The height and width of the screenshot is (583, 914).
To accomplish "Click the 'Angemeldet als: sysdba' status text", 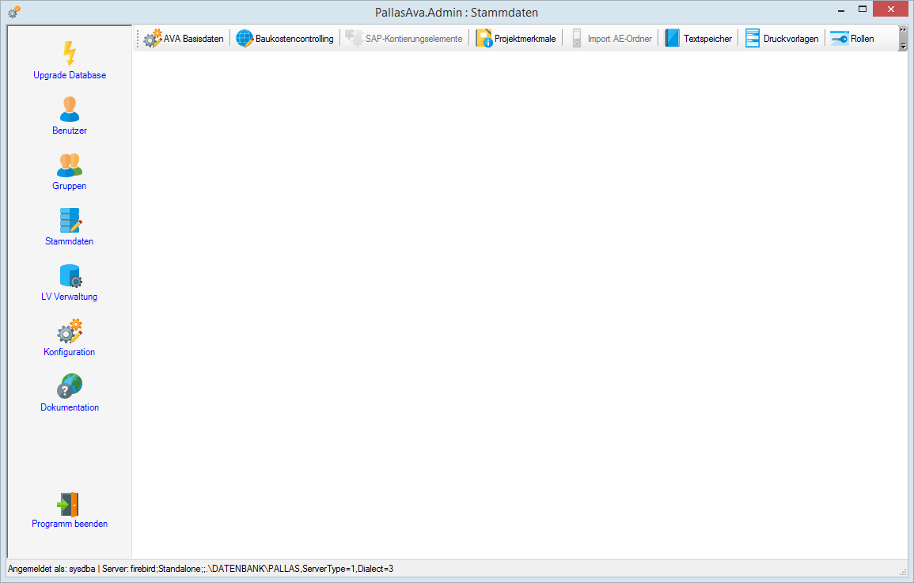I will [x=51, y=569].
